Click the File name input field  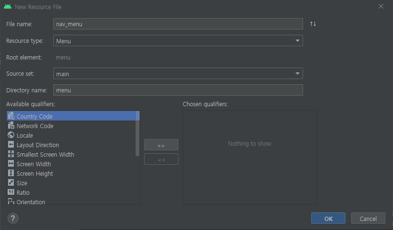[178, 24]
